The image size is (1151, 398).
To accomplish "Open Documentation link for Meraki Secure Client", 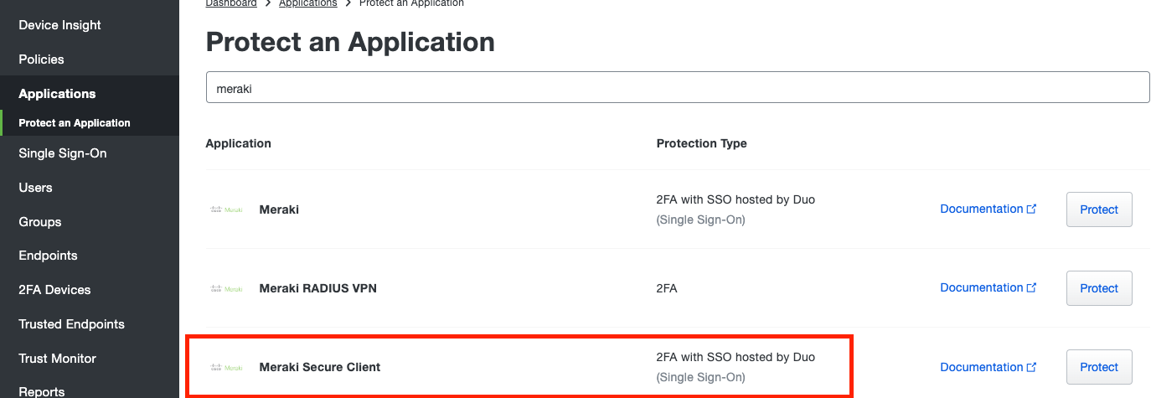I will pos(988,367).
